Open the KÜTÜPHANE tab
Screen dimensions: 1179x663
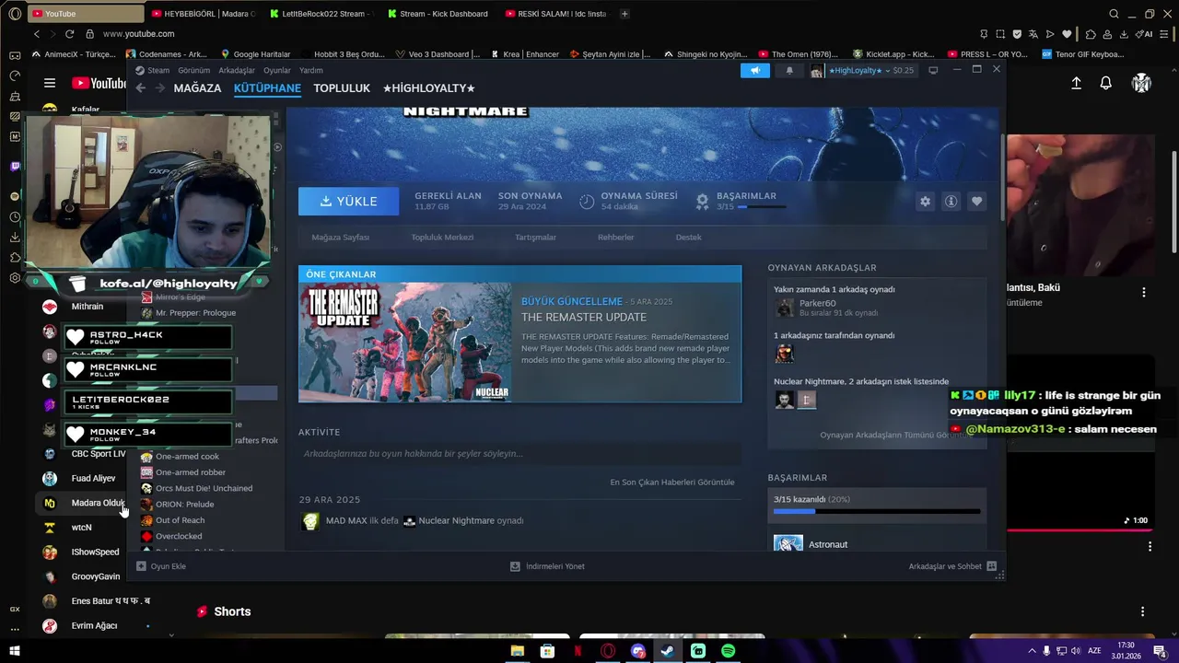click(x=267, y=88)
